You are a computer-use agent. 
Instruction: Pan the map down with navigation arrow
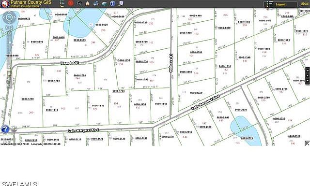[9, 23]
